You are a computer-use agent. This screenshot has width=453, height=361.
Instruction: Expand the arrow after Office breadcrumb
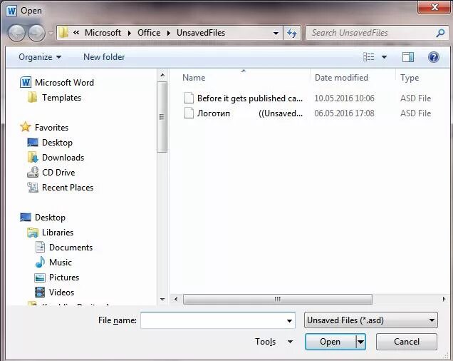click(168, 33)
